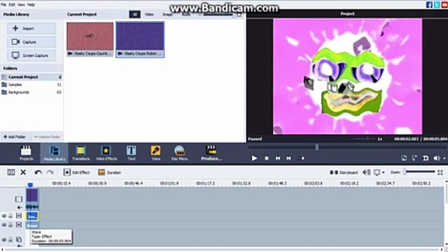Image resolution: width=448 pixels, height=252 pixels.
Task: Lock the Wave effect track
Action: 10,225
